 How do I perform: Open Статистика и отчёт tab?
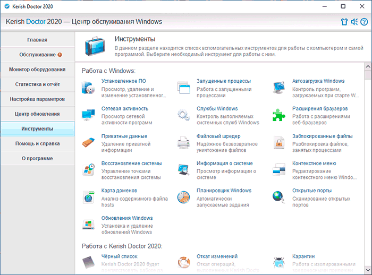click(38, 84)
